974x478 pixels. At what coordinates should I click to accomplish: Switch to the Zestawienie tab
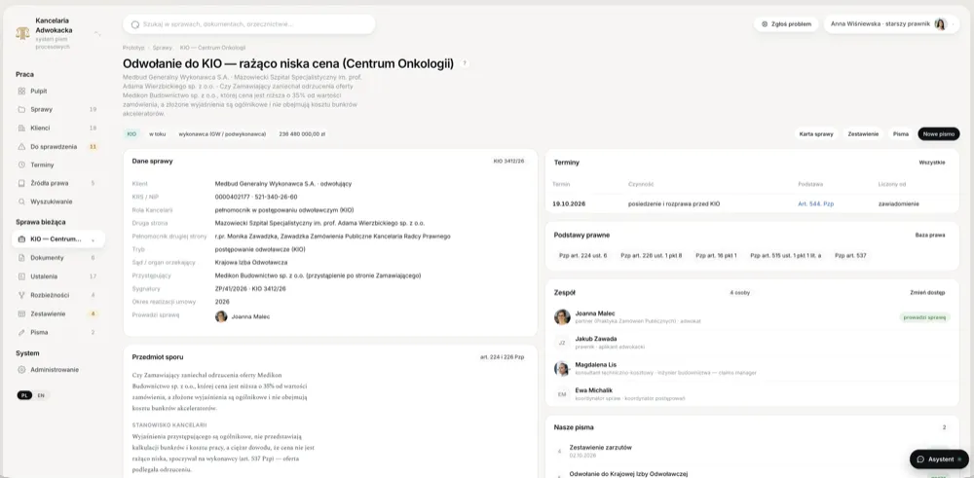coord(863,133)
